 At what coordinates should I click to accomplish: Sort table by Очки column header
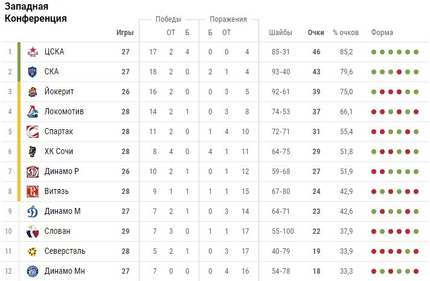[x=315, y=33]
